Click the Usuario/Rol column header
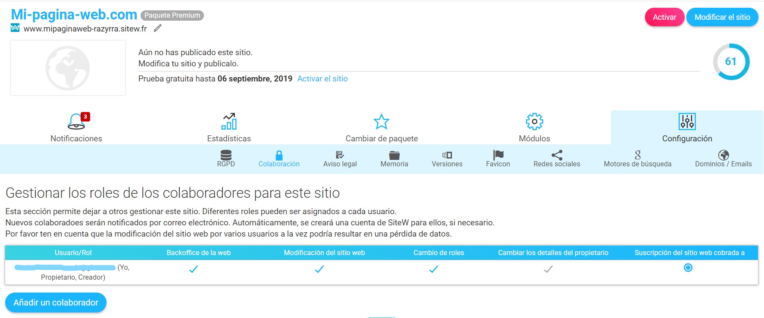This screenshot has width=764, height=318. (73, 253)
